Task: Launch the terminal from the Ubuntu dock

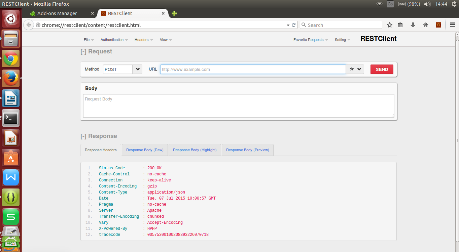Action: [11, 118]
